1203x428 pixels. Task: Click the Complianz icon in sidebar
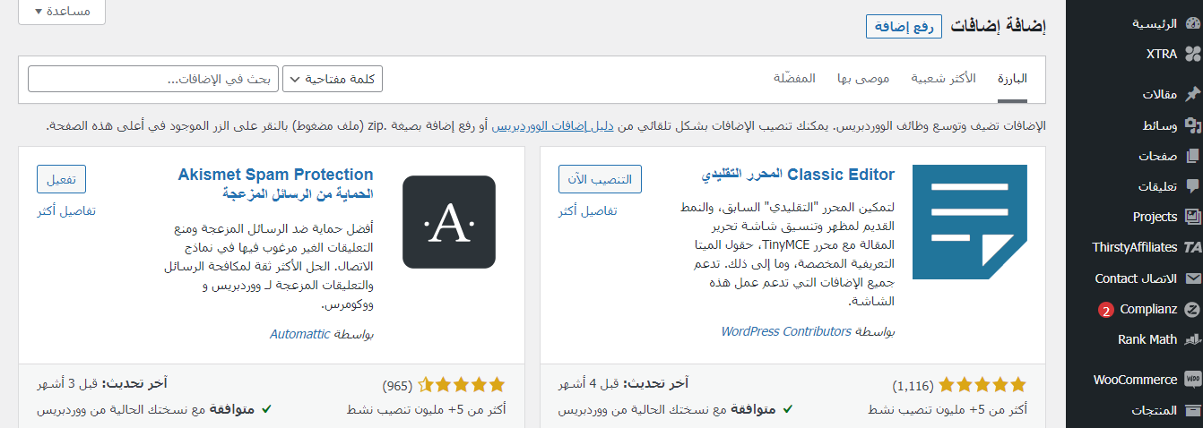(1192, 310)
